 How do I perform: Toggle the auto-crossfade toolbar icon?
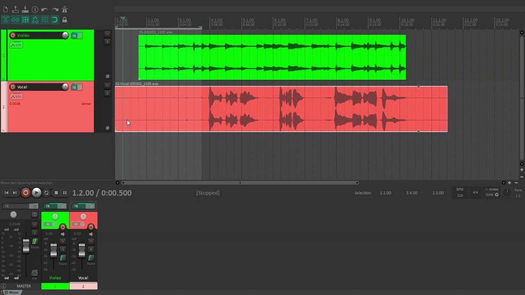pos(5,20)
